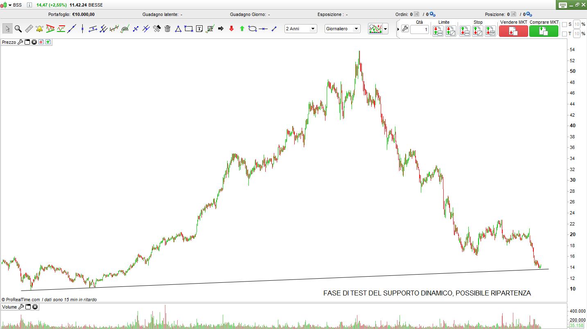Pick the ruler measurement tool
The width and height of the screenshot is (587, 329).
29,29
